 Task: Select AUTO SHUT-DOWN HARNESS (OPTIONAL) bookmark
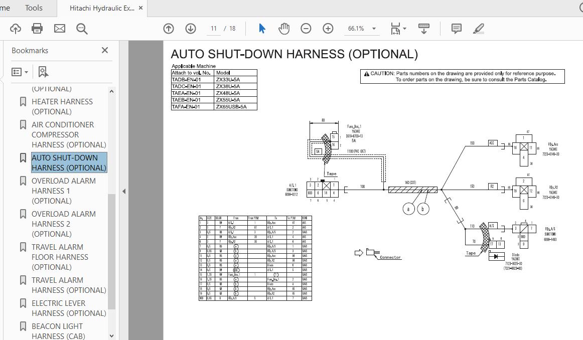pyautogui.click(x=69, y=162)
